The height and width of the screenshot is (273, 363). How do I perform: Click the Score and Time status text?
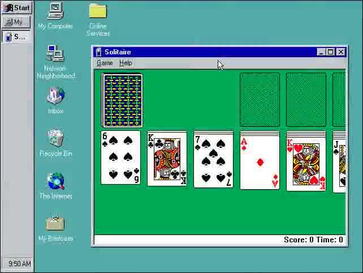pos(313,240)
